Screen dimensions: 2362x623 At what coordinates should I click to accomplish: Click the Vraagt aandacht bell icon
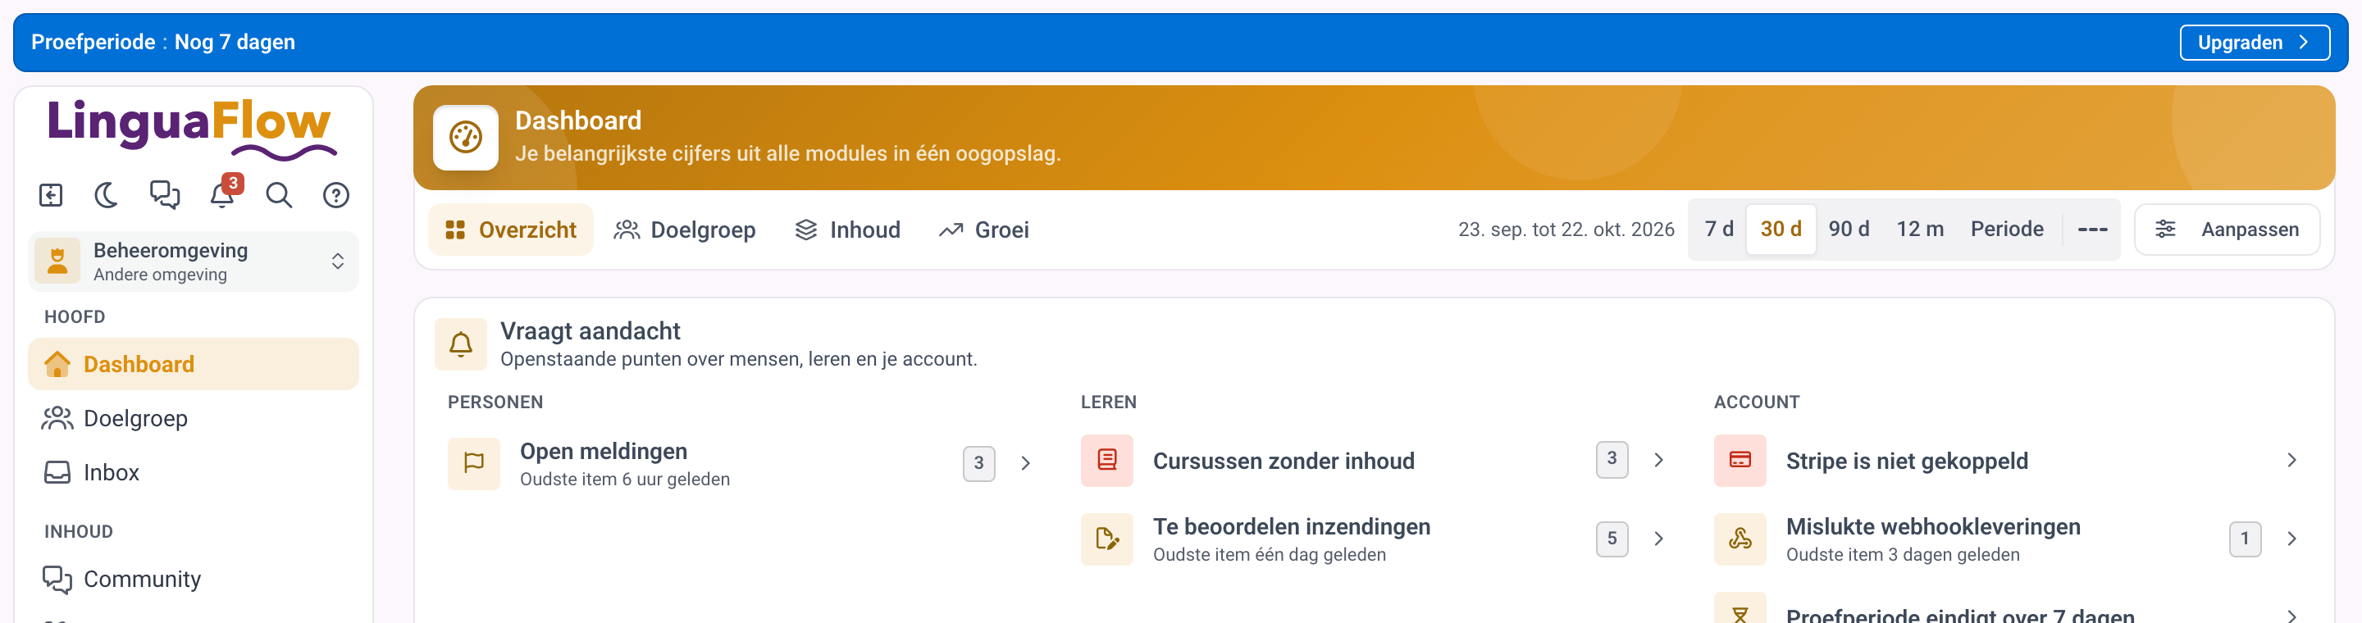[461, 345]
